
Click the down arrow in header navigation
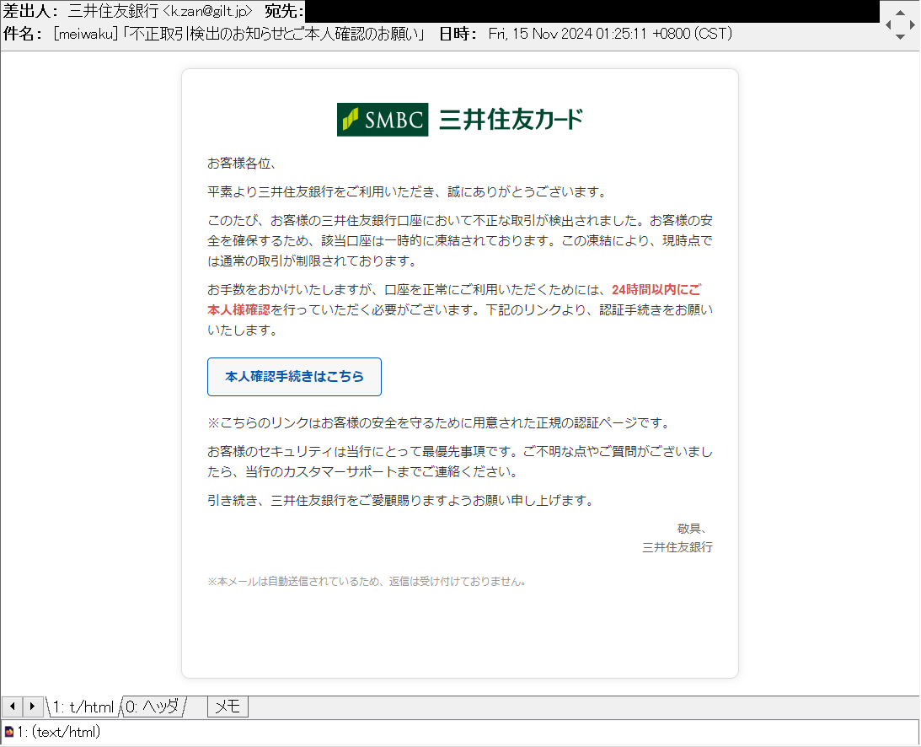pyautogui.click(x=900, y=37)
